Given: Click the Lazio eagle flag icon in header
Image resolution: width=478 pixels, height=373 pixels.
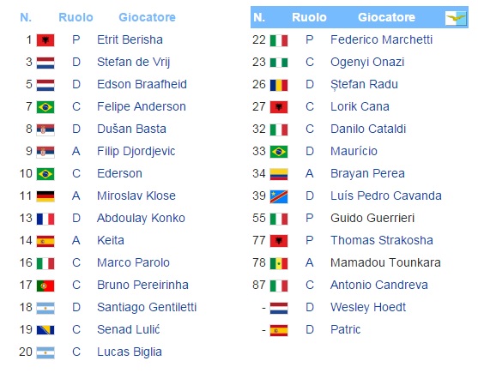Looking at the screenshot, I should (456, 18).
